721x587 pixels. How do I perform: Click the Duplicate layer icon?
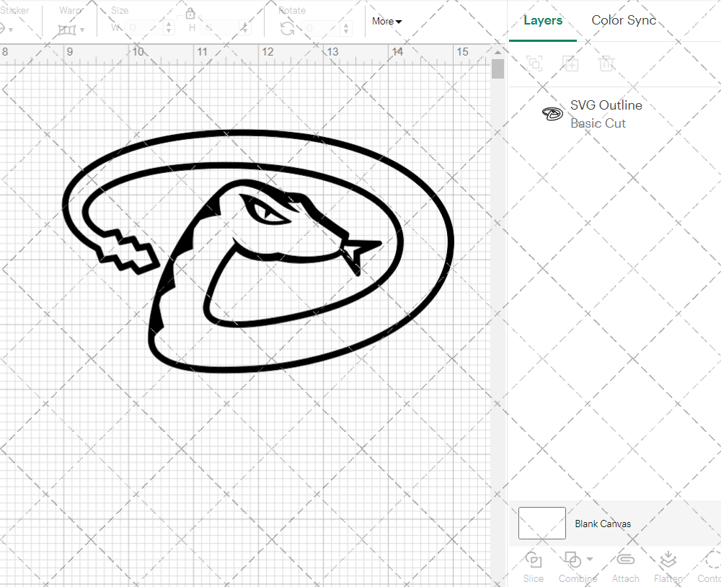pos(571,63)
